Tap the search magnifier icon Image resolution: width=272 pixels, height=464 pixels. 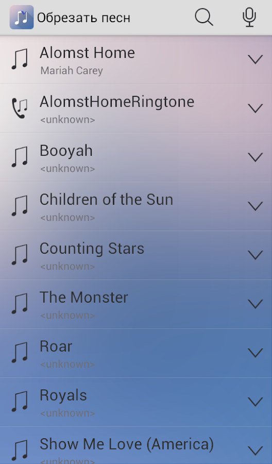point(204,18)
